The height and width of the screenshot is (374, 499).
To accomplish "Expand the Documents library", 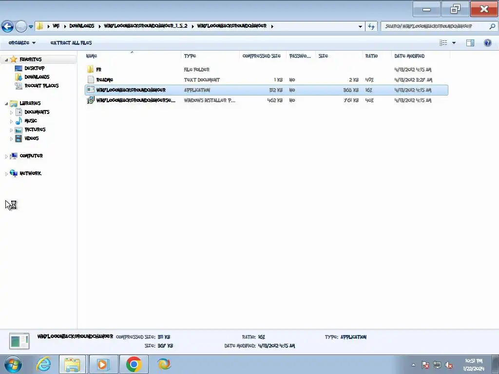I will coord(12,112).
